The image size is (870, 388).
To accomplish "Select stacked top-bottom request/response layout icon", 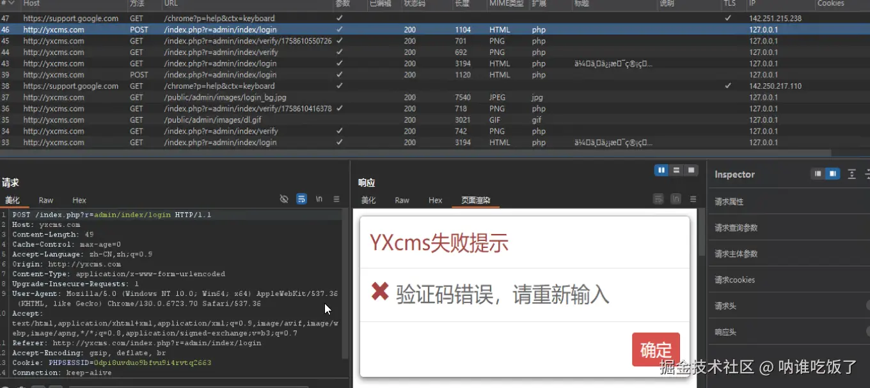I will point(676,170).
